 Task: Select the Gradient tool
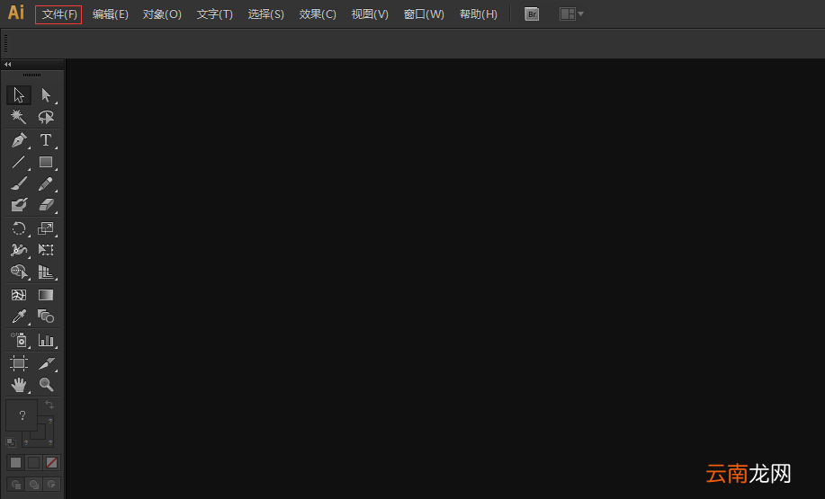click(46, 295)
